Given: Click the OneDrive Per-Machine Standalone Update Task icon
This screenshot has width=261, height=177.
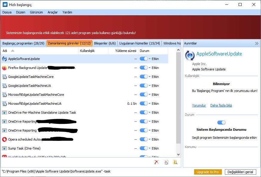Looking at the screenshot, I should tap(4, 113).
